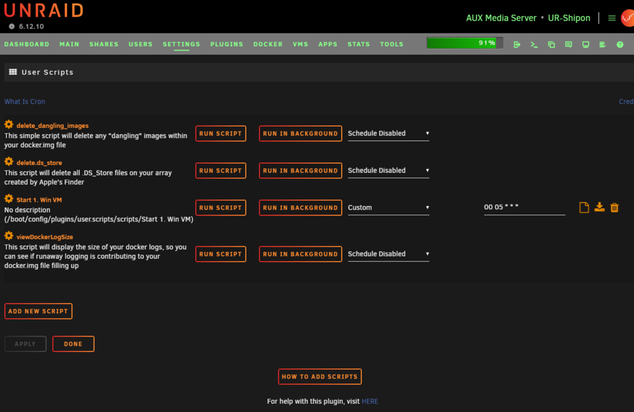This screenshot has height=412, width=634.
Task: Open the What Is Cron link
Action: [25, 102]
